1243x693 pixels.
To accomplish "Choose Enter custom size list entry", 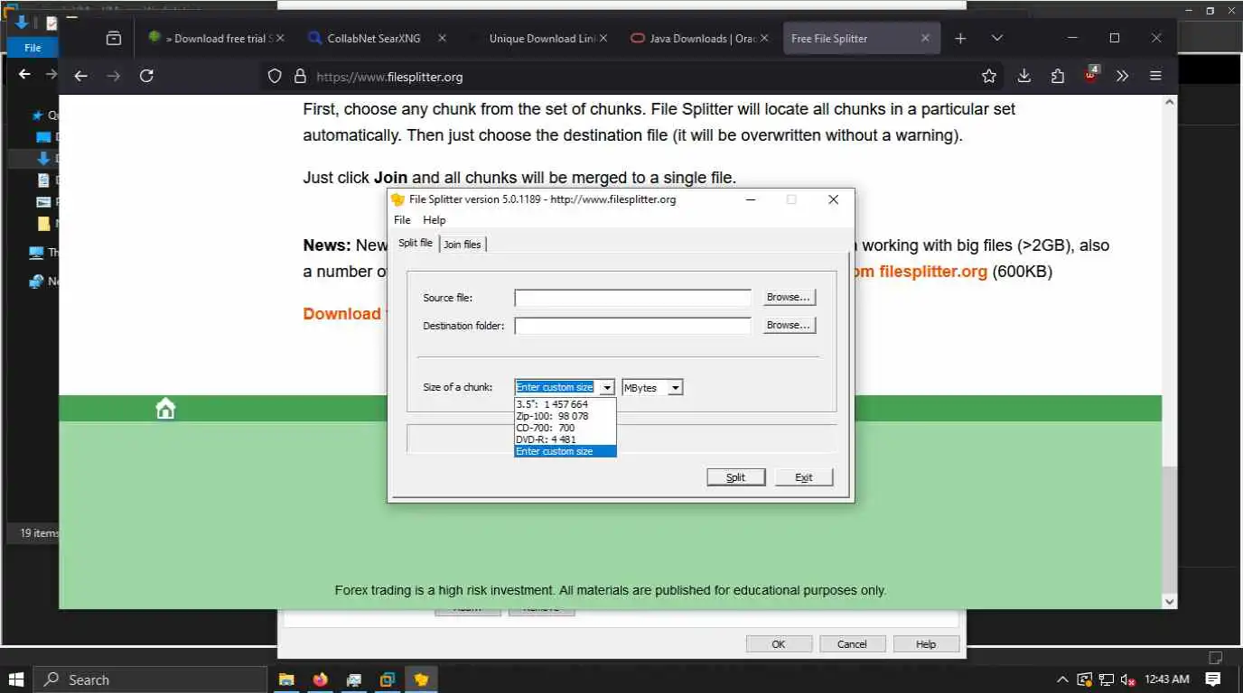I will pyautogui.click(x=565, y=451).
